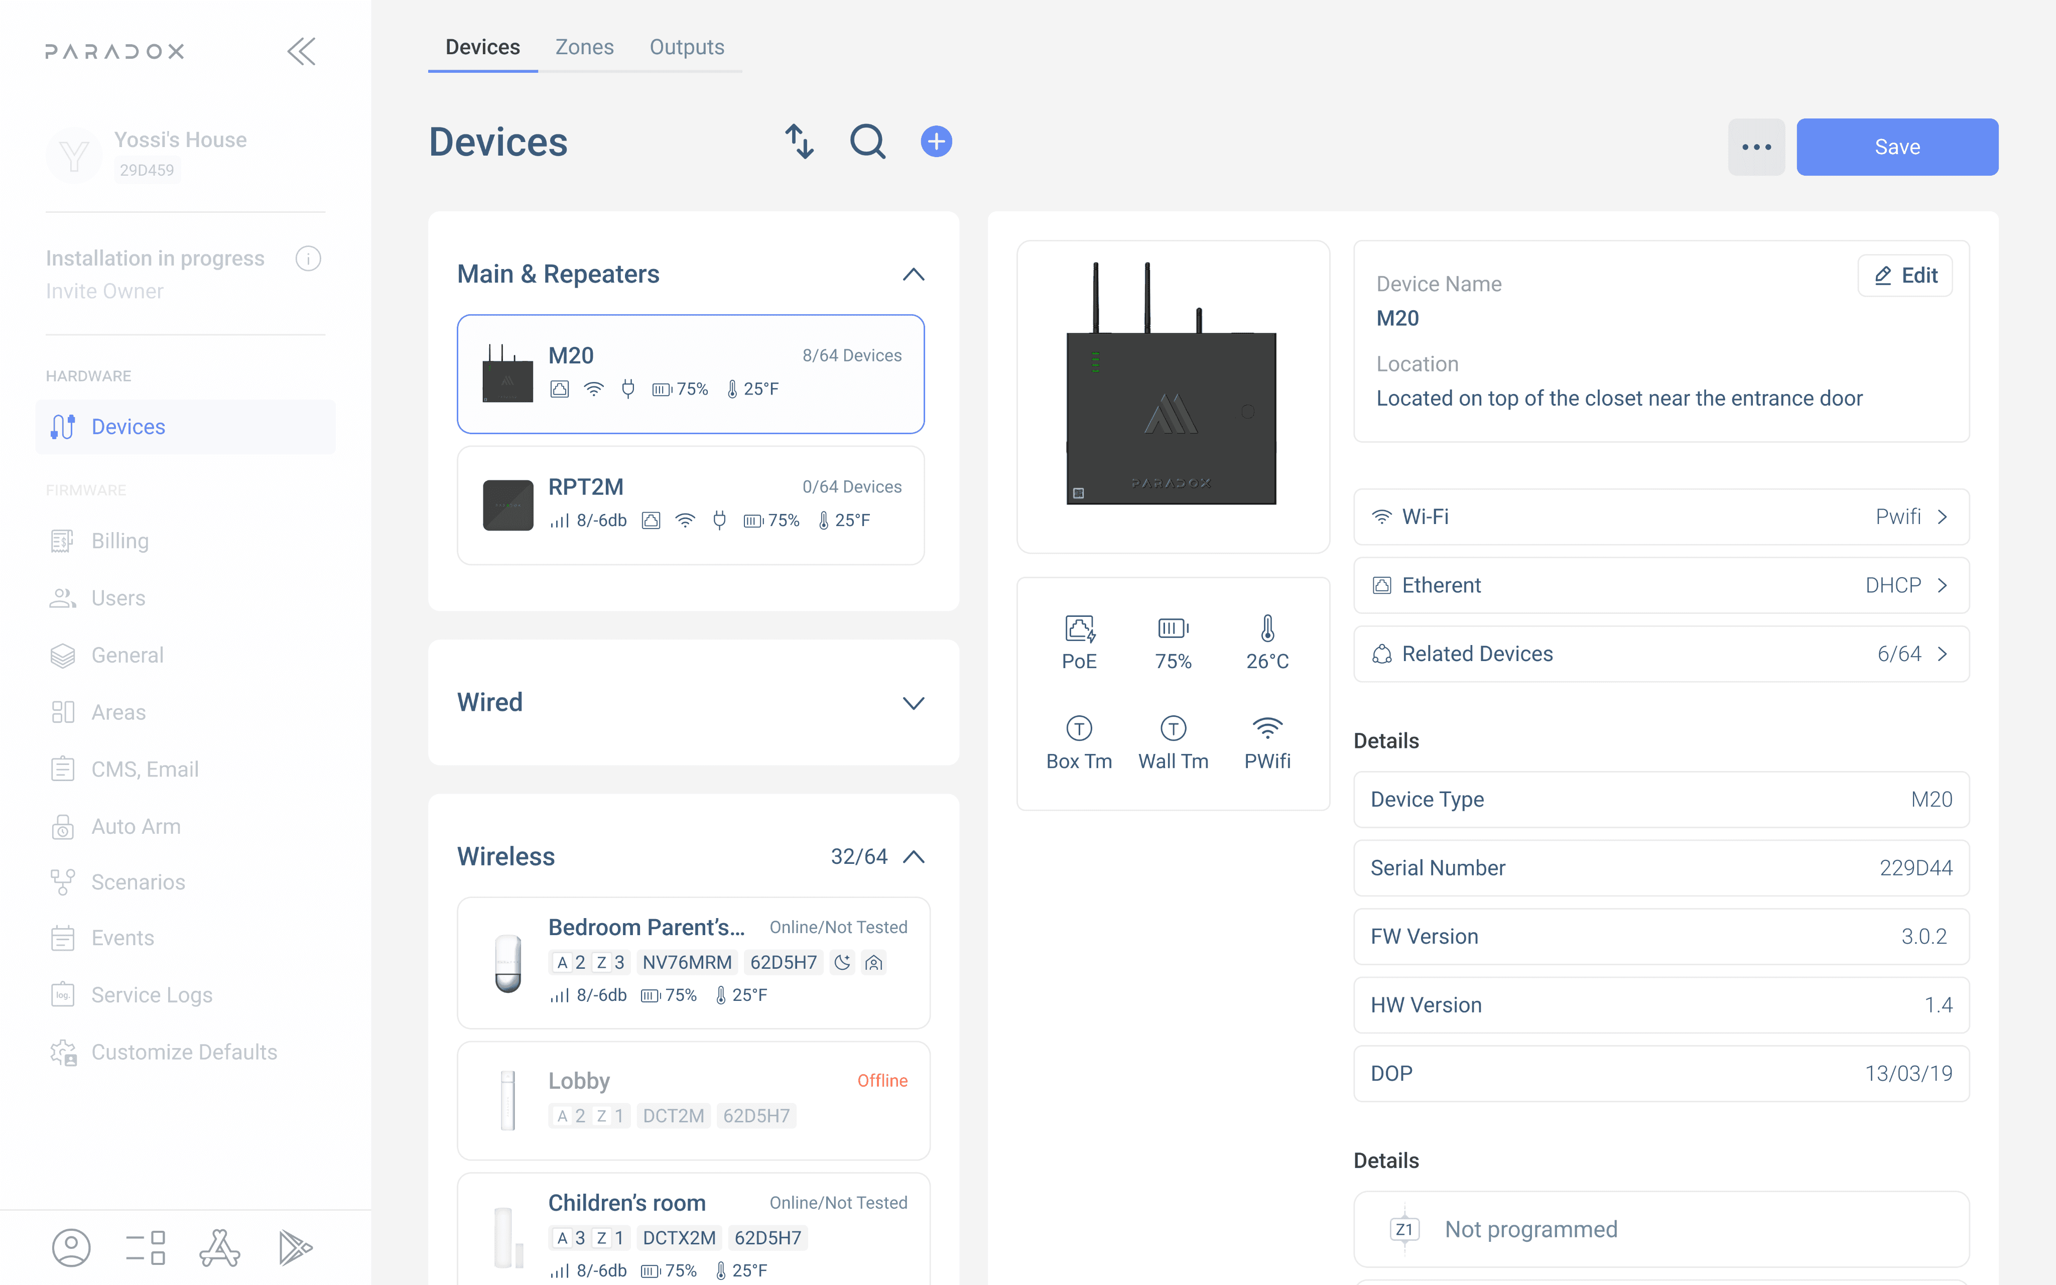This screenshot has height=1285, width=2056.
Task: Open Service Logs in the sidebar
Action: point(151,994)
